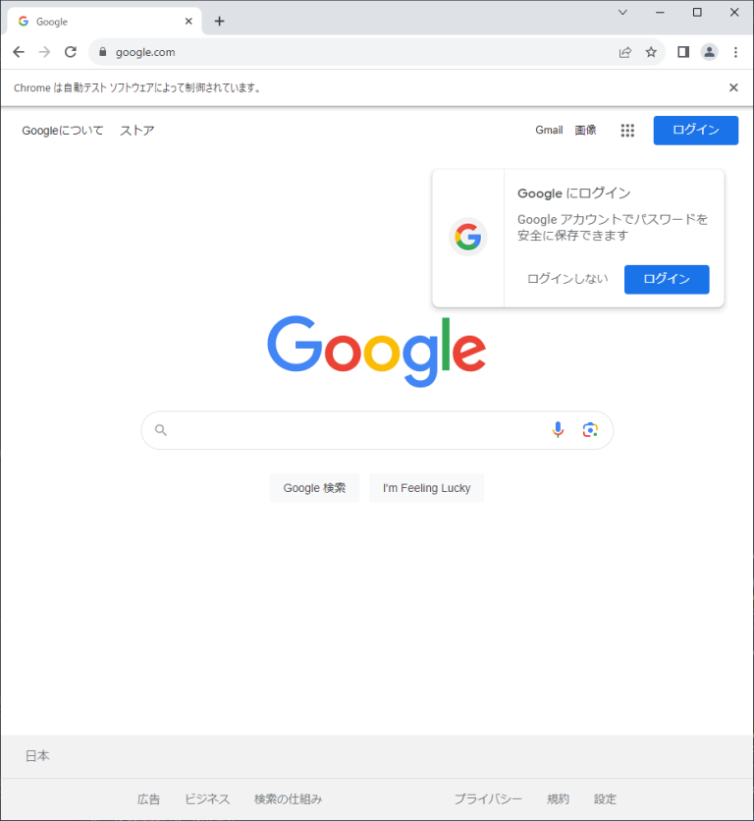
Task: Open the side panel icon
Action: [x=683, y=52]
